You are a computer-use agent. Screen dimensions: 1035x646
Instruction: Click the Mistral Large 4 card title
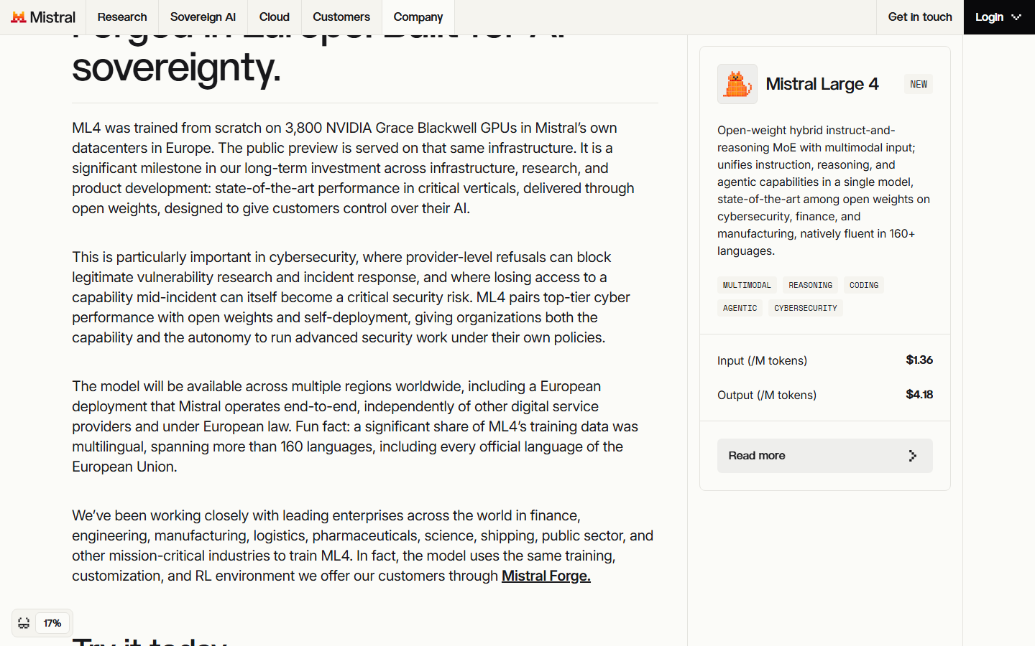coord(822,84)
